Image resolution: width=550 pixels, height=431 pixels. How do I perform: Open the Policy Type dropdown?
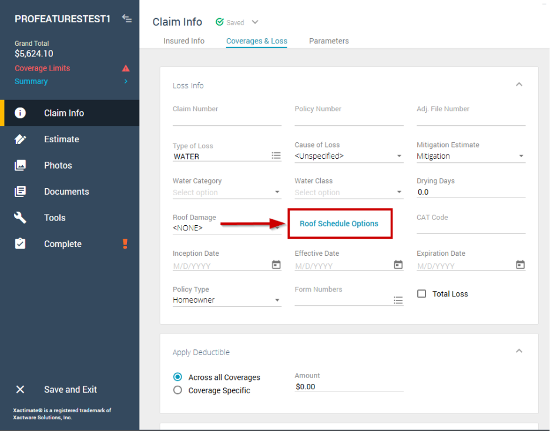point(277,300)
